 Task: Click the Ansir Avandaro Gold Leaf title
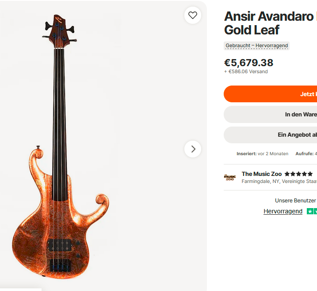[269, 23]
